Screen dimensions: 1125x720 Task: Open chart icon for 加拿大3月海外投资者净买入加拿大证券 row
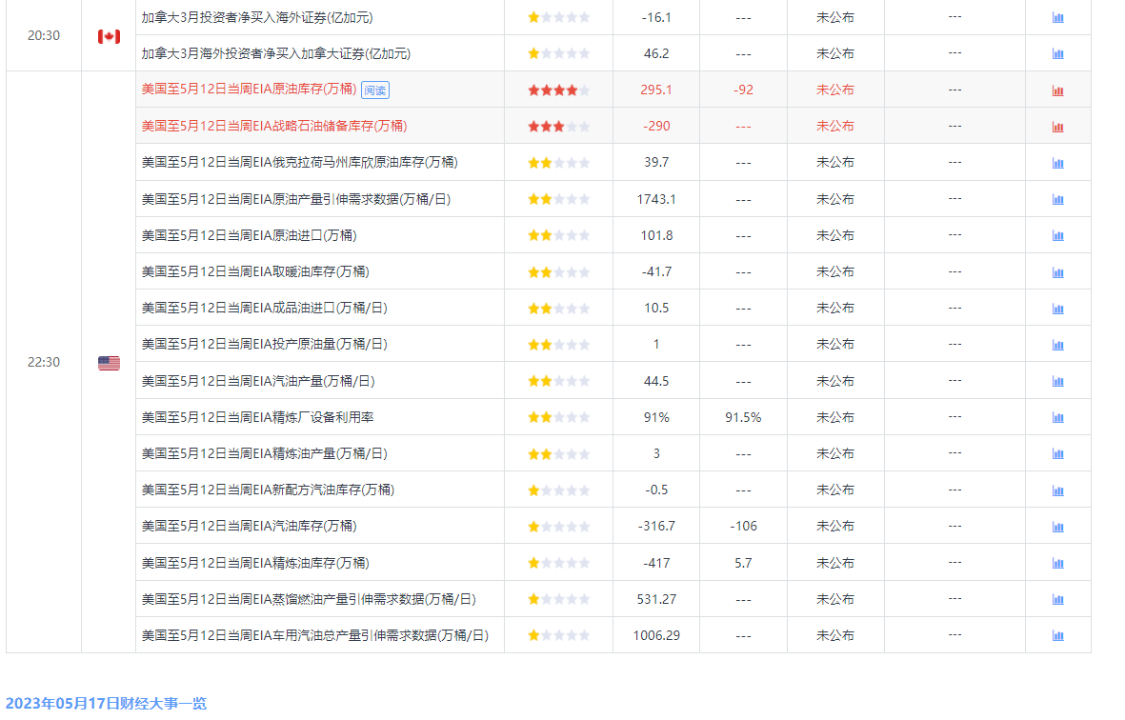point(1057,53)
